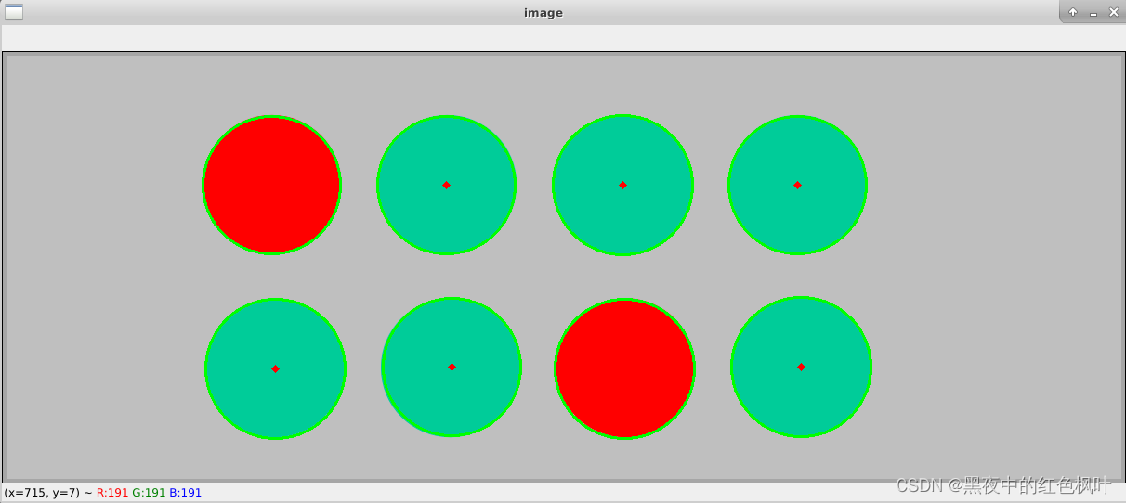The height and width of the screenshot is (503, 1126).
Task: Click the red circle in the bottom row
Action: 624,368
